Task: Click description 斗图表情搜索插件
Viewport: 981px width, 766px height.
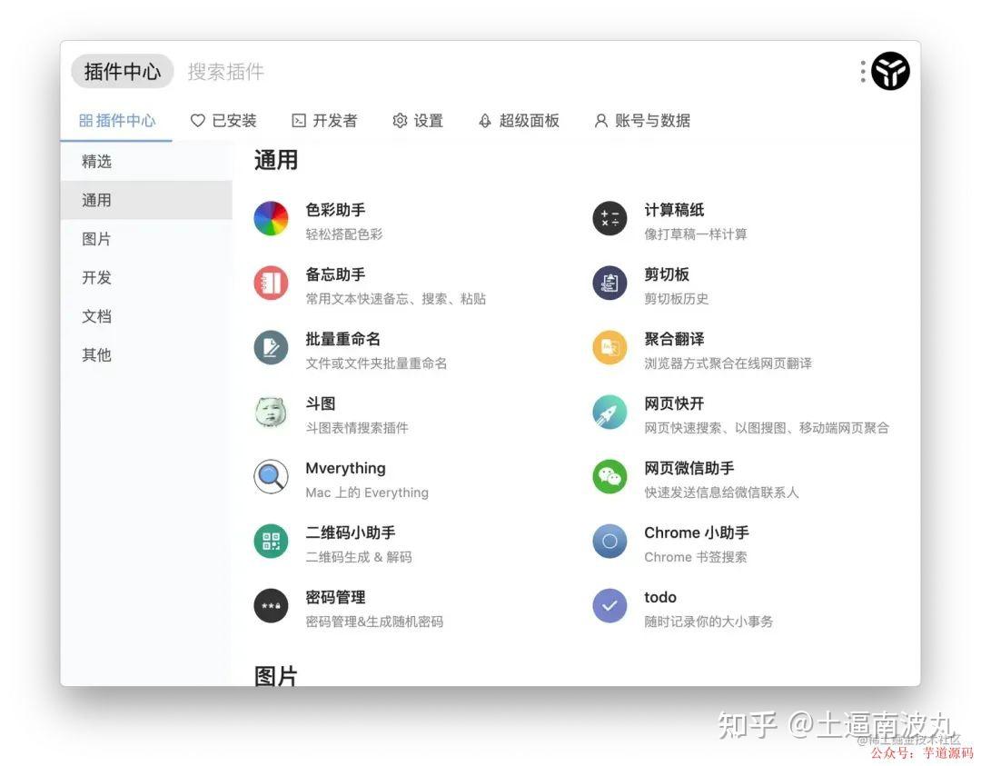Action: 357,428
